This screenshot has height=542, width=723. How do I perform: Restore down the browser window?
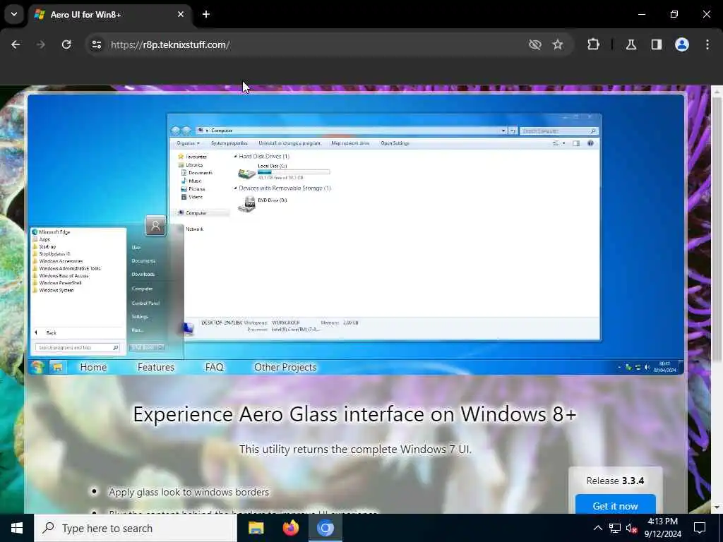click(674, 14)
